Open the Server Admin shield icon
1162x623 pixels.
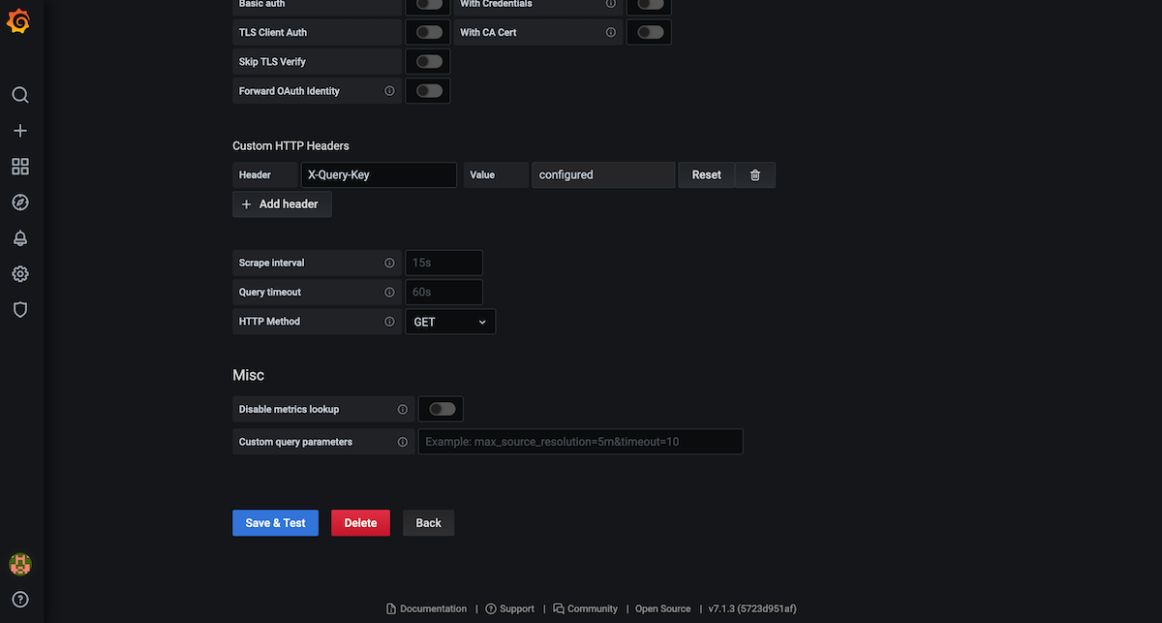pyautogui.click(x=19, y=310)
